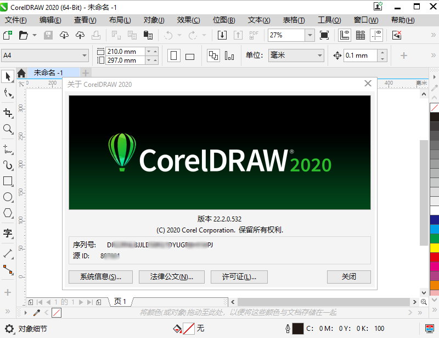Select the Zoom magnifier tool
Viewport: 439px width, 338px height.
click(x=8, y=129)
